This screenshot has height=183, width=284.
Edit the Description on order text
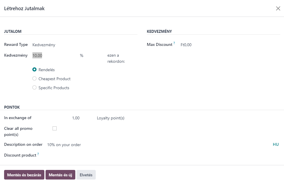tap(159, 145)
